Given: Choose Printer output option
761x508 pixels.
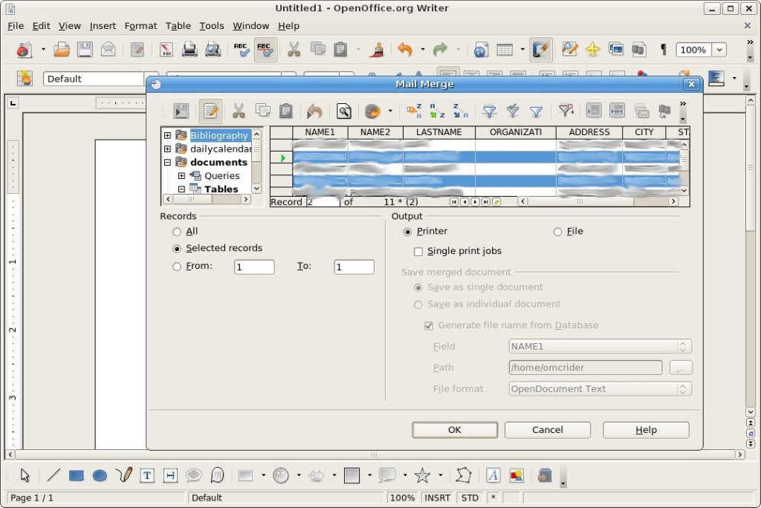Looking at the screenshot, I should (408, 232).
